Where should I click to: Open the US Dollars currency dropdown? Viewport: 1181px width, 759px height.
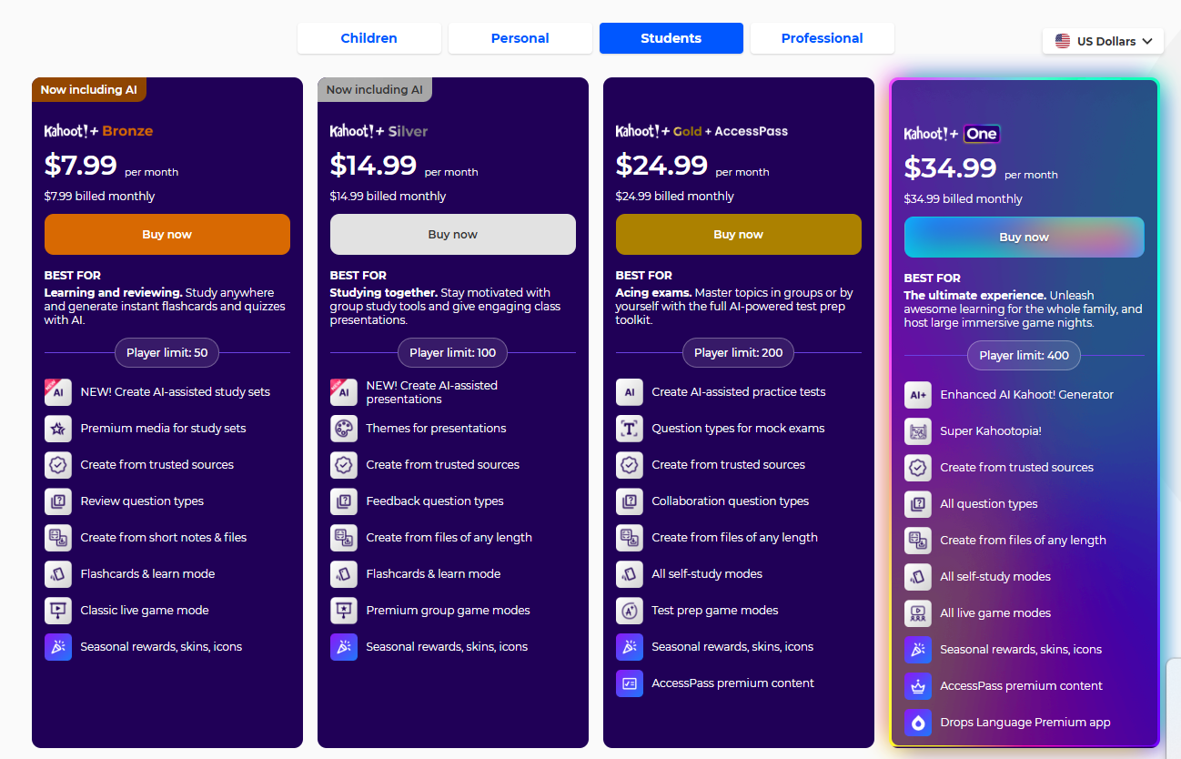point(1103,41)
